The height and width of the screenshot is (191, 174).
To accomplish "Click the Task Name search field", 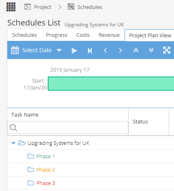I will 68,127.
